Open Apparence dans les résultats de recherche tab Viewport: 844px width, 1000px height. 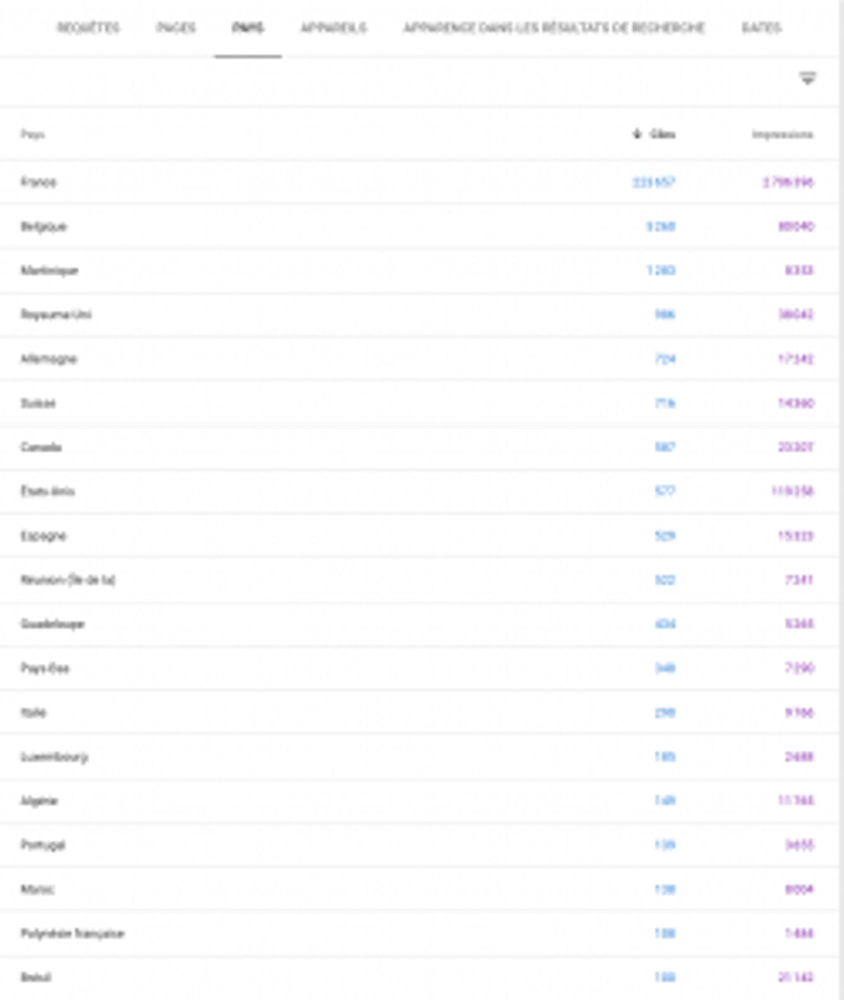pos(554,28)
